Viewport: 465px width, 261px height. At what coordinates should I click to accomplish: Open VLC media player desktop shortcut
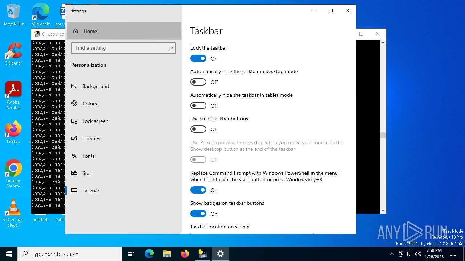(13, 213)
